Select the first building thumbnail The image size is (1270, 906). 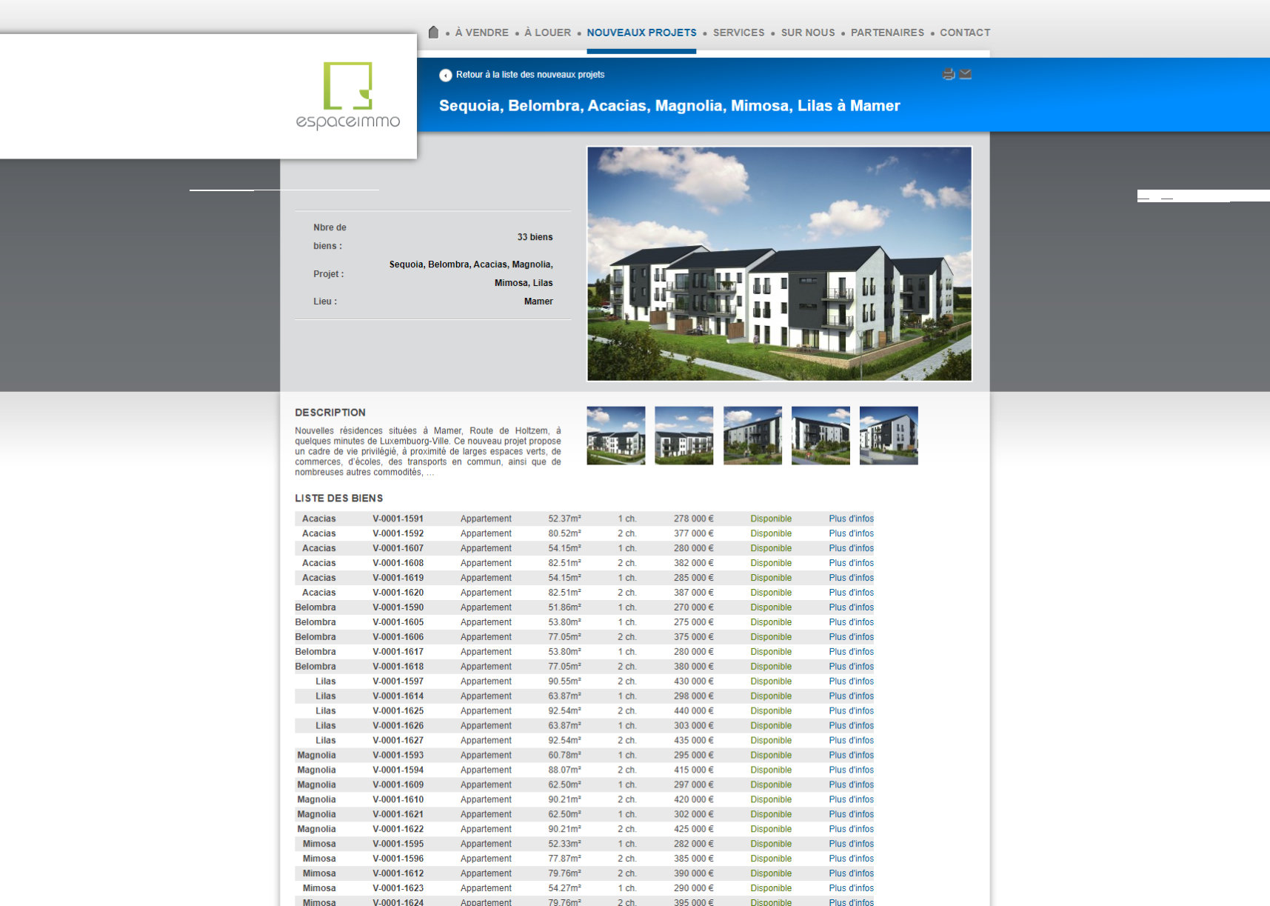[x=615, y=436]
